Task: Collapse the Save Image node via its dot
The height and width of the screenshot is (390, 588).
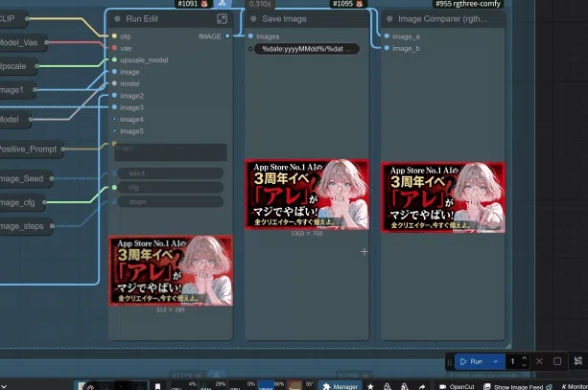Action: [253, 19]
